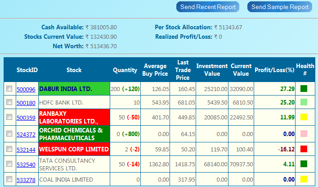The image size is (318, 187).
Task: Click the Profit/Loss(%) column header
Action: click(274, 70)
